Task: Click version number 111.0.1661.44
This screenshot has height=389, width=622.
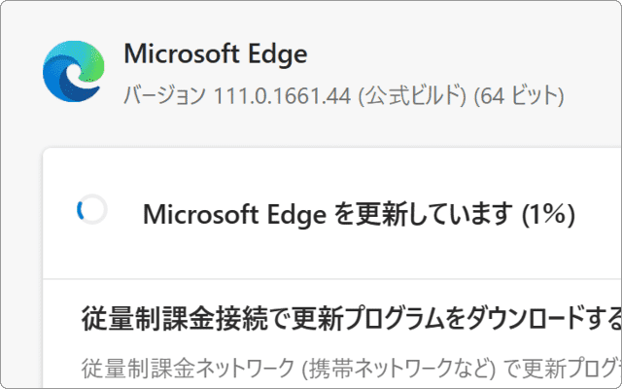Action: [283, 96]
